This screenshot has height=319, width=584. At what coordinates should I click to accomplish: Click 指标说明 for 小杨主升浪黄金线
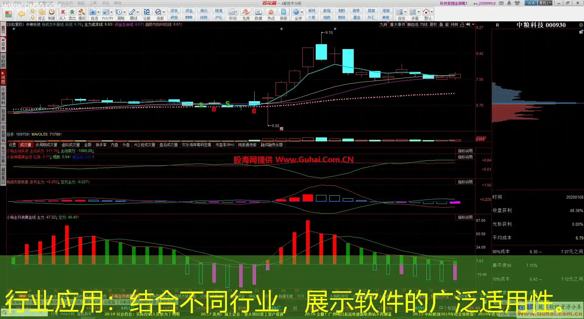point(465,217)
